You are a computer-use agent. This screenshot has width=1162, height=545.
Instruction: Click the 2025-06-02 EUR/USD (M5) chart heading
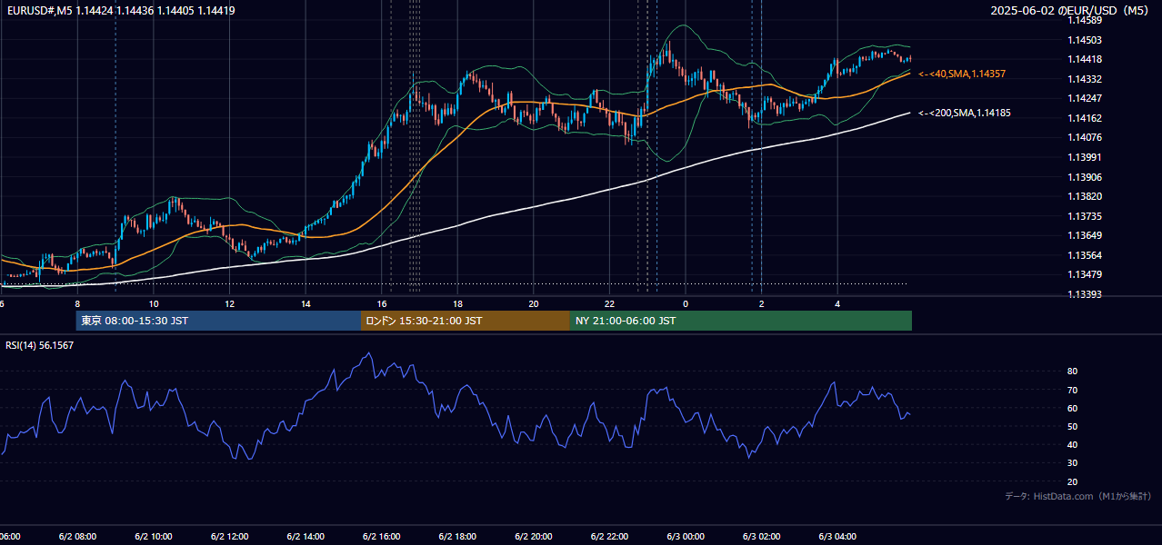(x=1071, y=11)
